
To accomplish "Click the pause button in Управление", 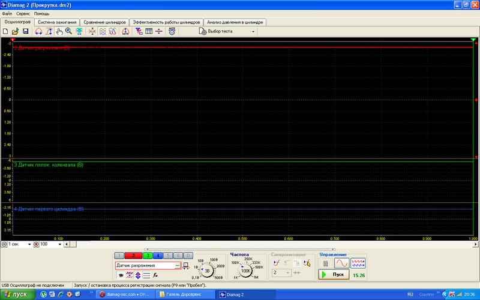I will pyautogui.click(x=325, y=263).
